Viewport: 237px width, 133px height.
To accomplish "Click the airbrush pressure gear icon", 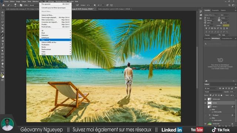I will click(95, 5).
